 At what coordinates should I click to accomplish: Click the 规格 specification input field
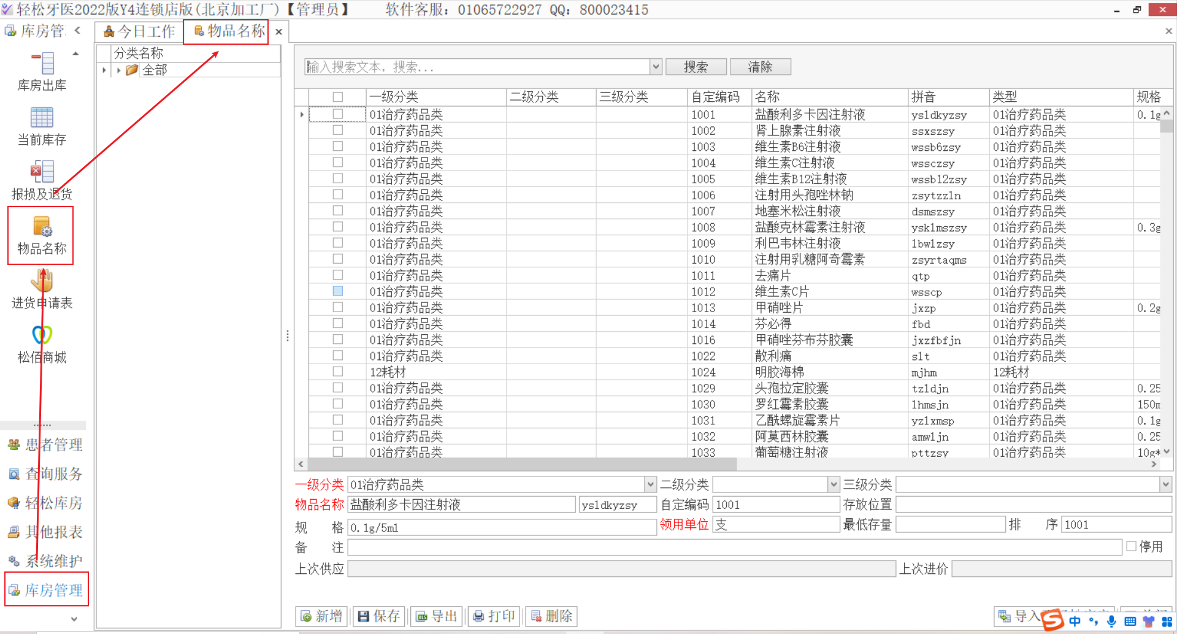click(x=502, y=527)
